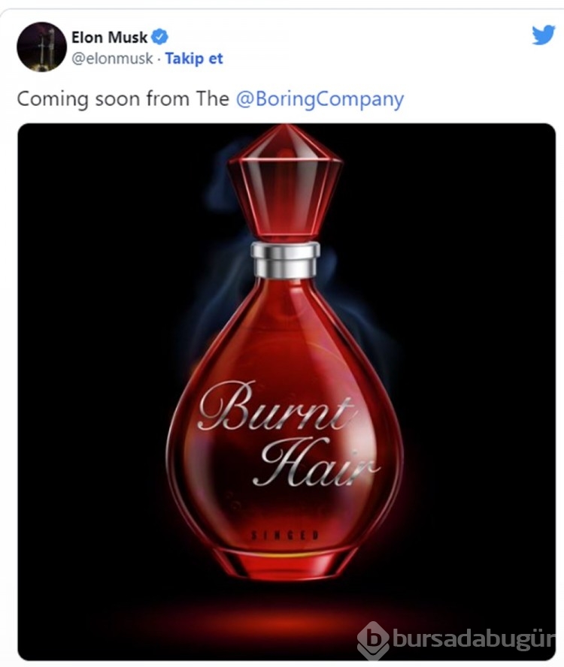Click the word Hair on the bottle
The image size is (564, 667).
(x=315, y=463)
